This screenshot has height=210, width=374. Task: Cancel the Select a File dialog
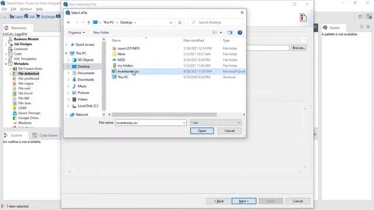pyautogui.click(x=230, y=131)
